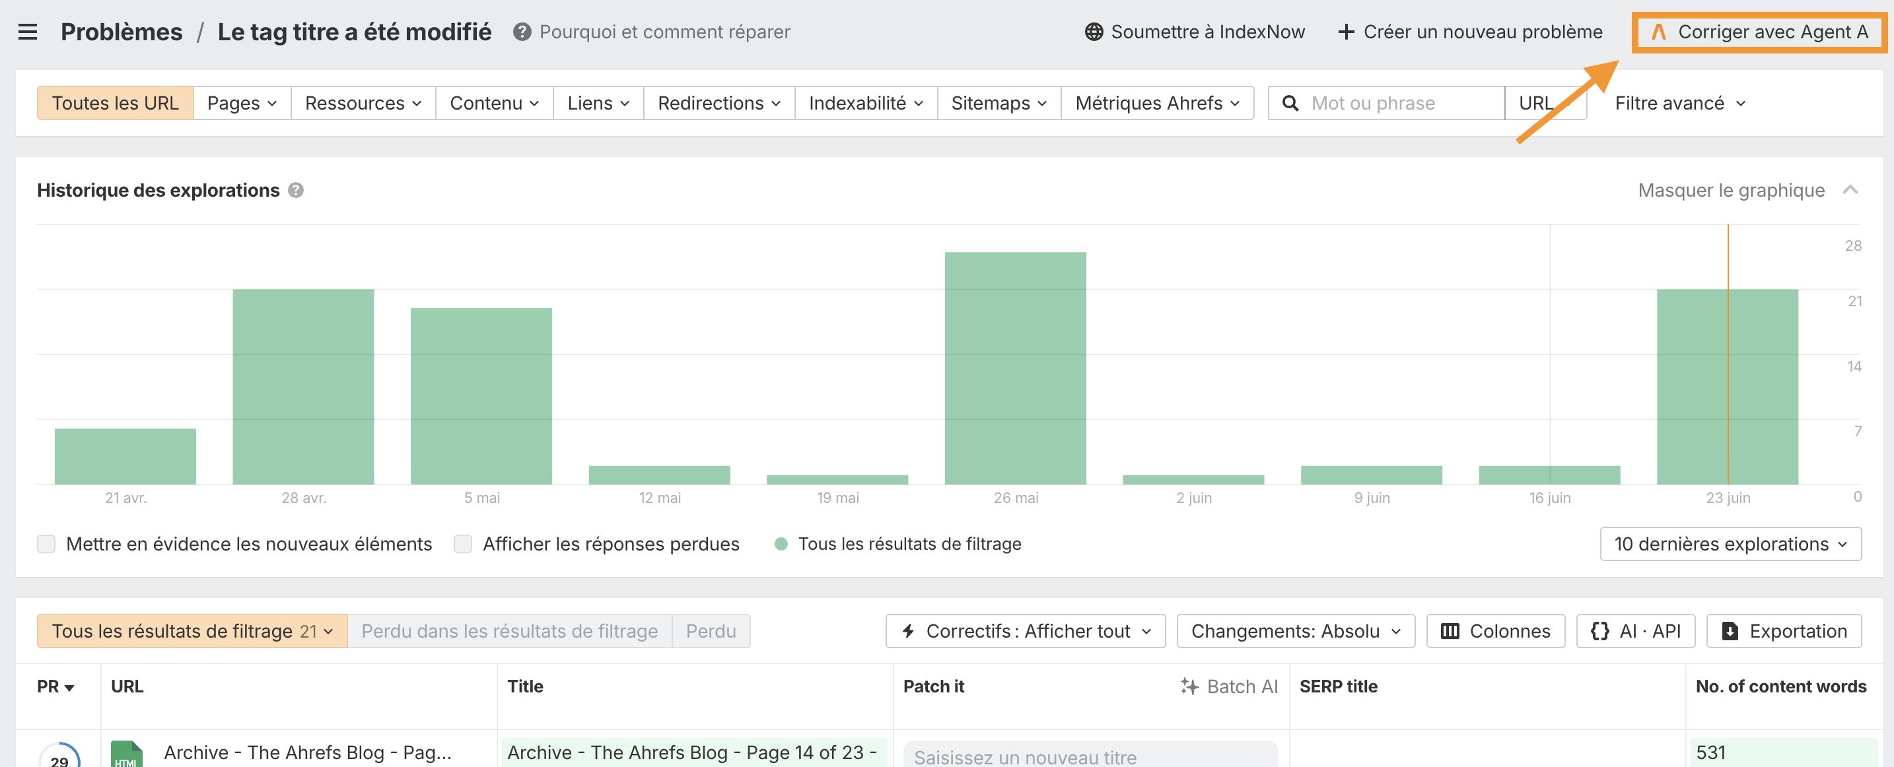The height and width of the screenshot is (767, 1894).
Task: Click the globe icon for IndexNow
Action: click(1094, 32)
